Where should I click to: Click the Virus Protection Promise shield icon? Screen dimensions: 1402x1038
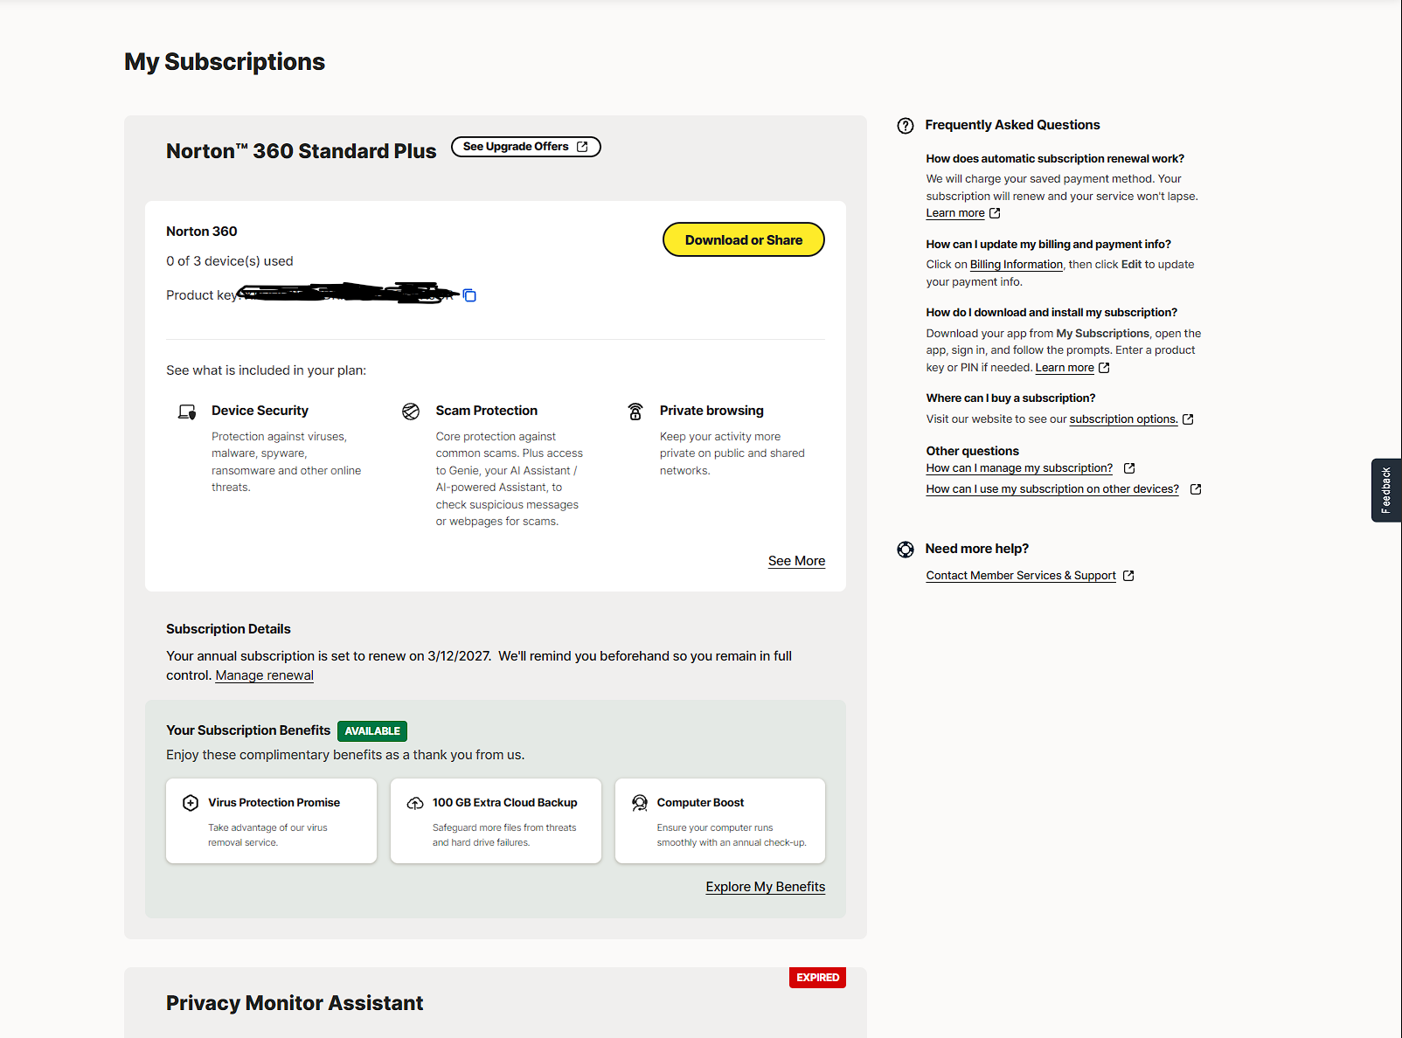click(x=191, y=803)
